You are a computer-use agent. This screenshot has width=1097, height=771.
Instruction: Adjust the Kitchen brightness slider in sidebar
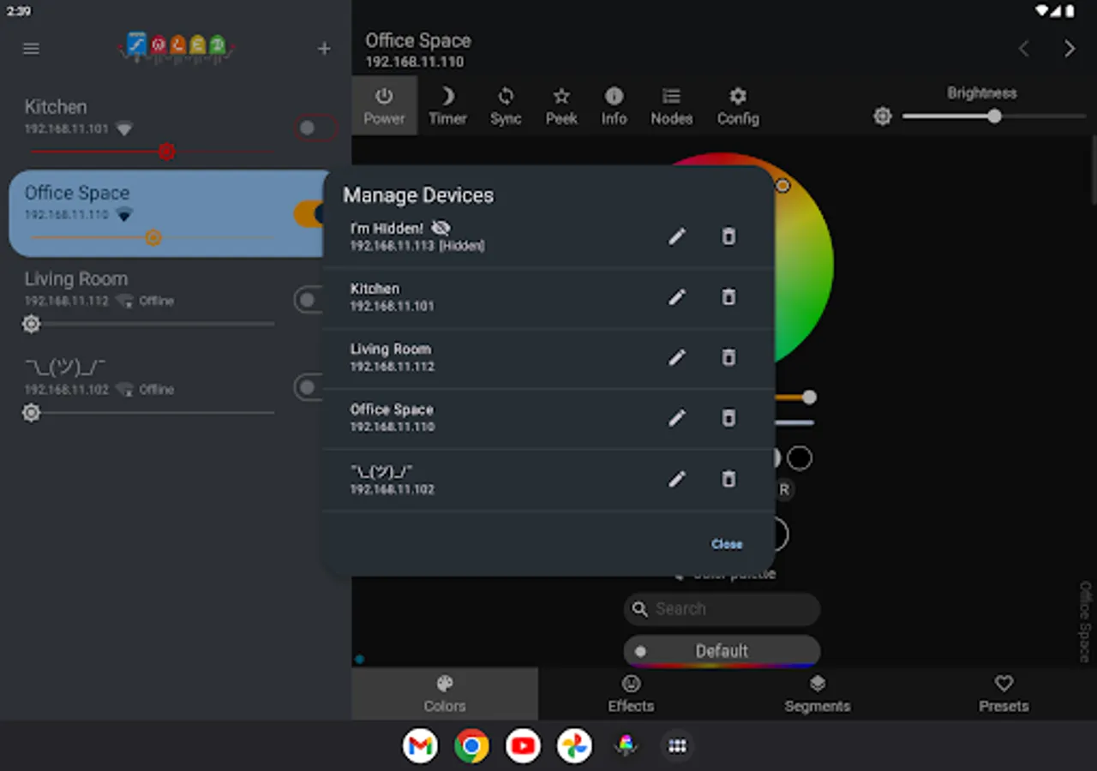[x=153, y=152]
